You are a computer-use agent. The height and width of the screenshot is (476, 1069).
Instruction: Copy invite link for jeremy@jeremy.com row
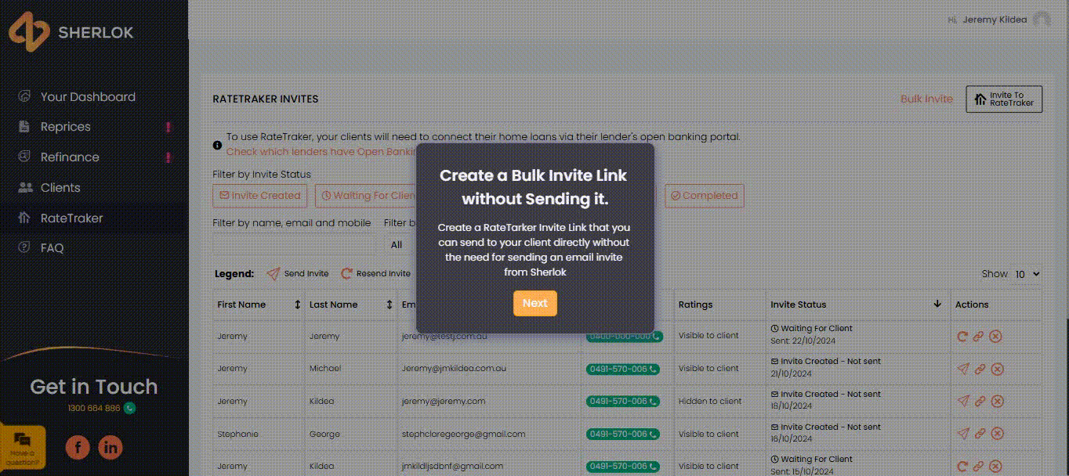coord(979,401)
